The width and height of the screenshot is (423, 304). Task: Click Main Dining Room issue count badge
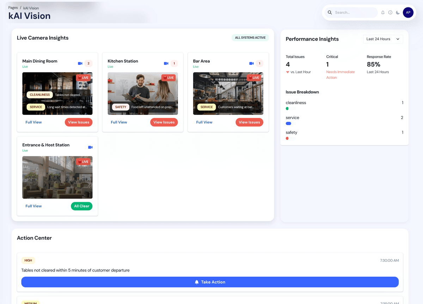coord(88,63)
